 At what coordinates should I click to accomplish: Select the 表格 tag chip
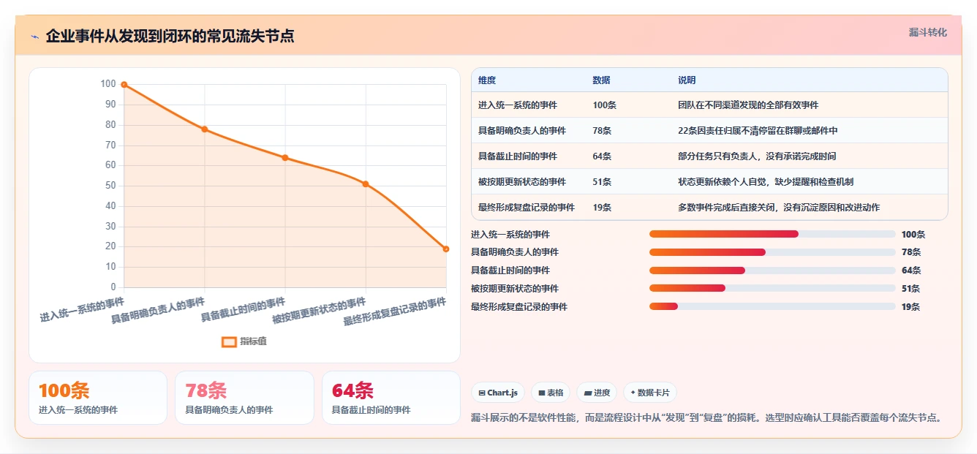coord(551,393)
